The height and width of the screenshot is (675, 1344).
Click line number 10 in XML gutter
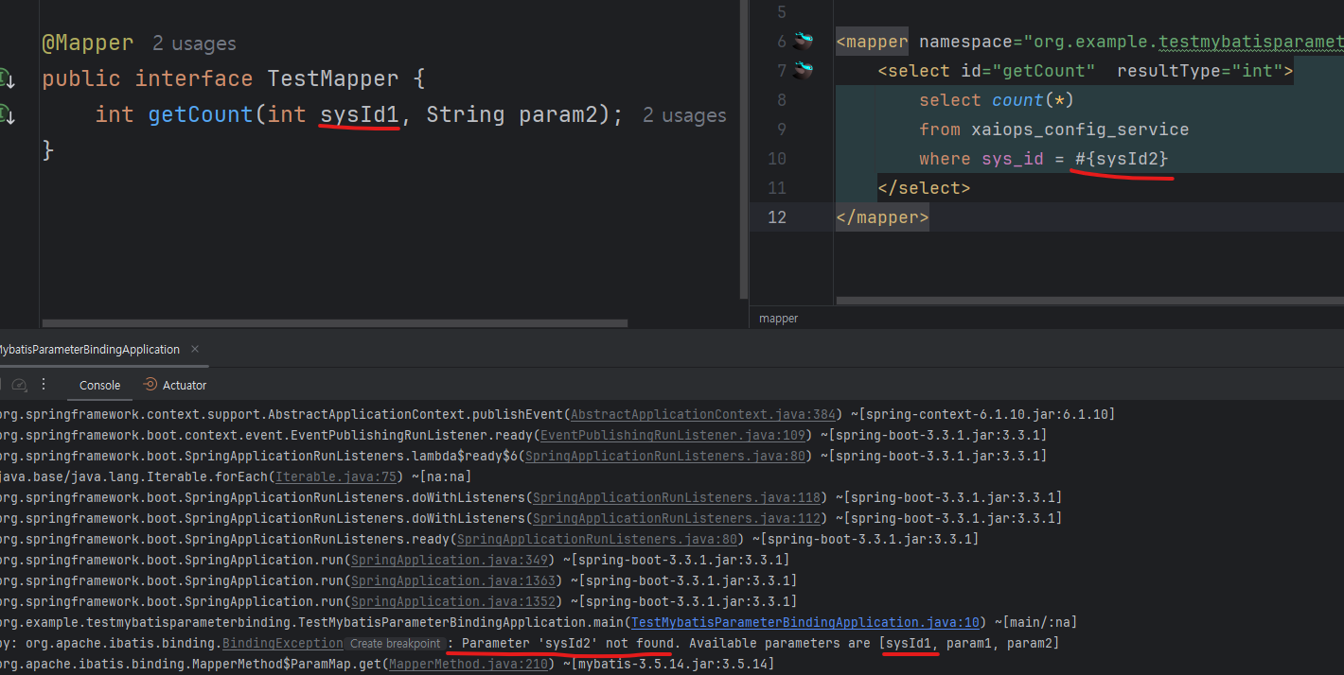776,159
